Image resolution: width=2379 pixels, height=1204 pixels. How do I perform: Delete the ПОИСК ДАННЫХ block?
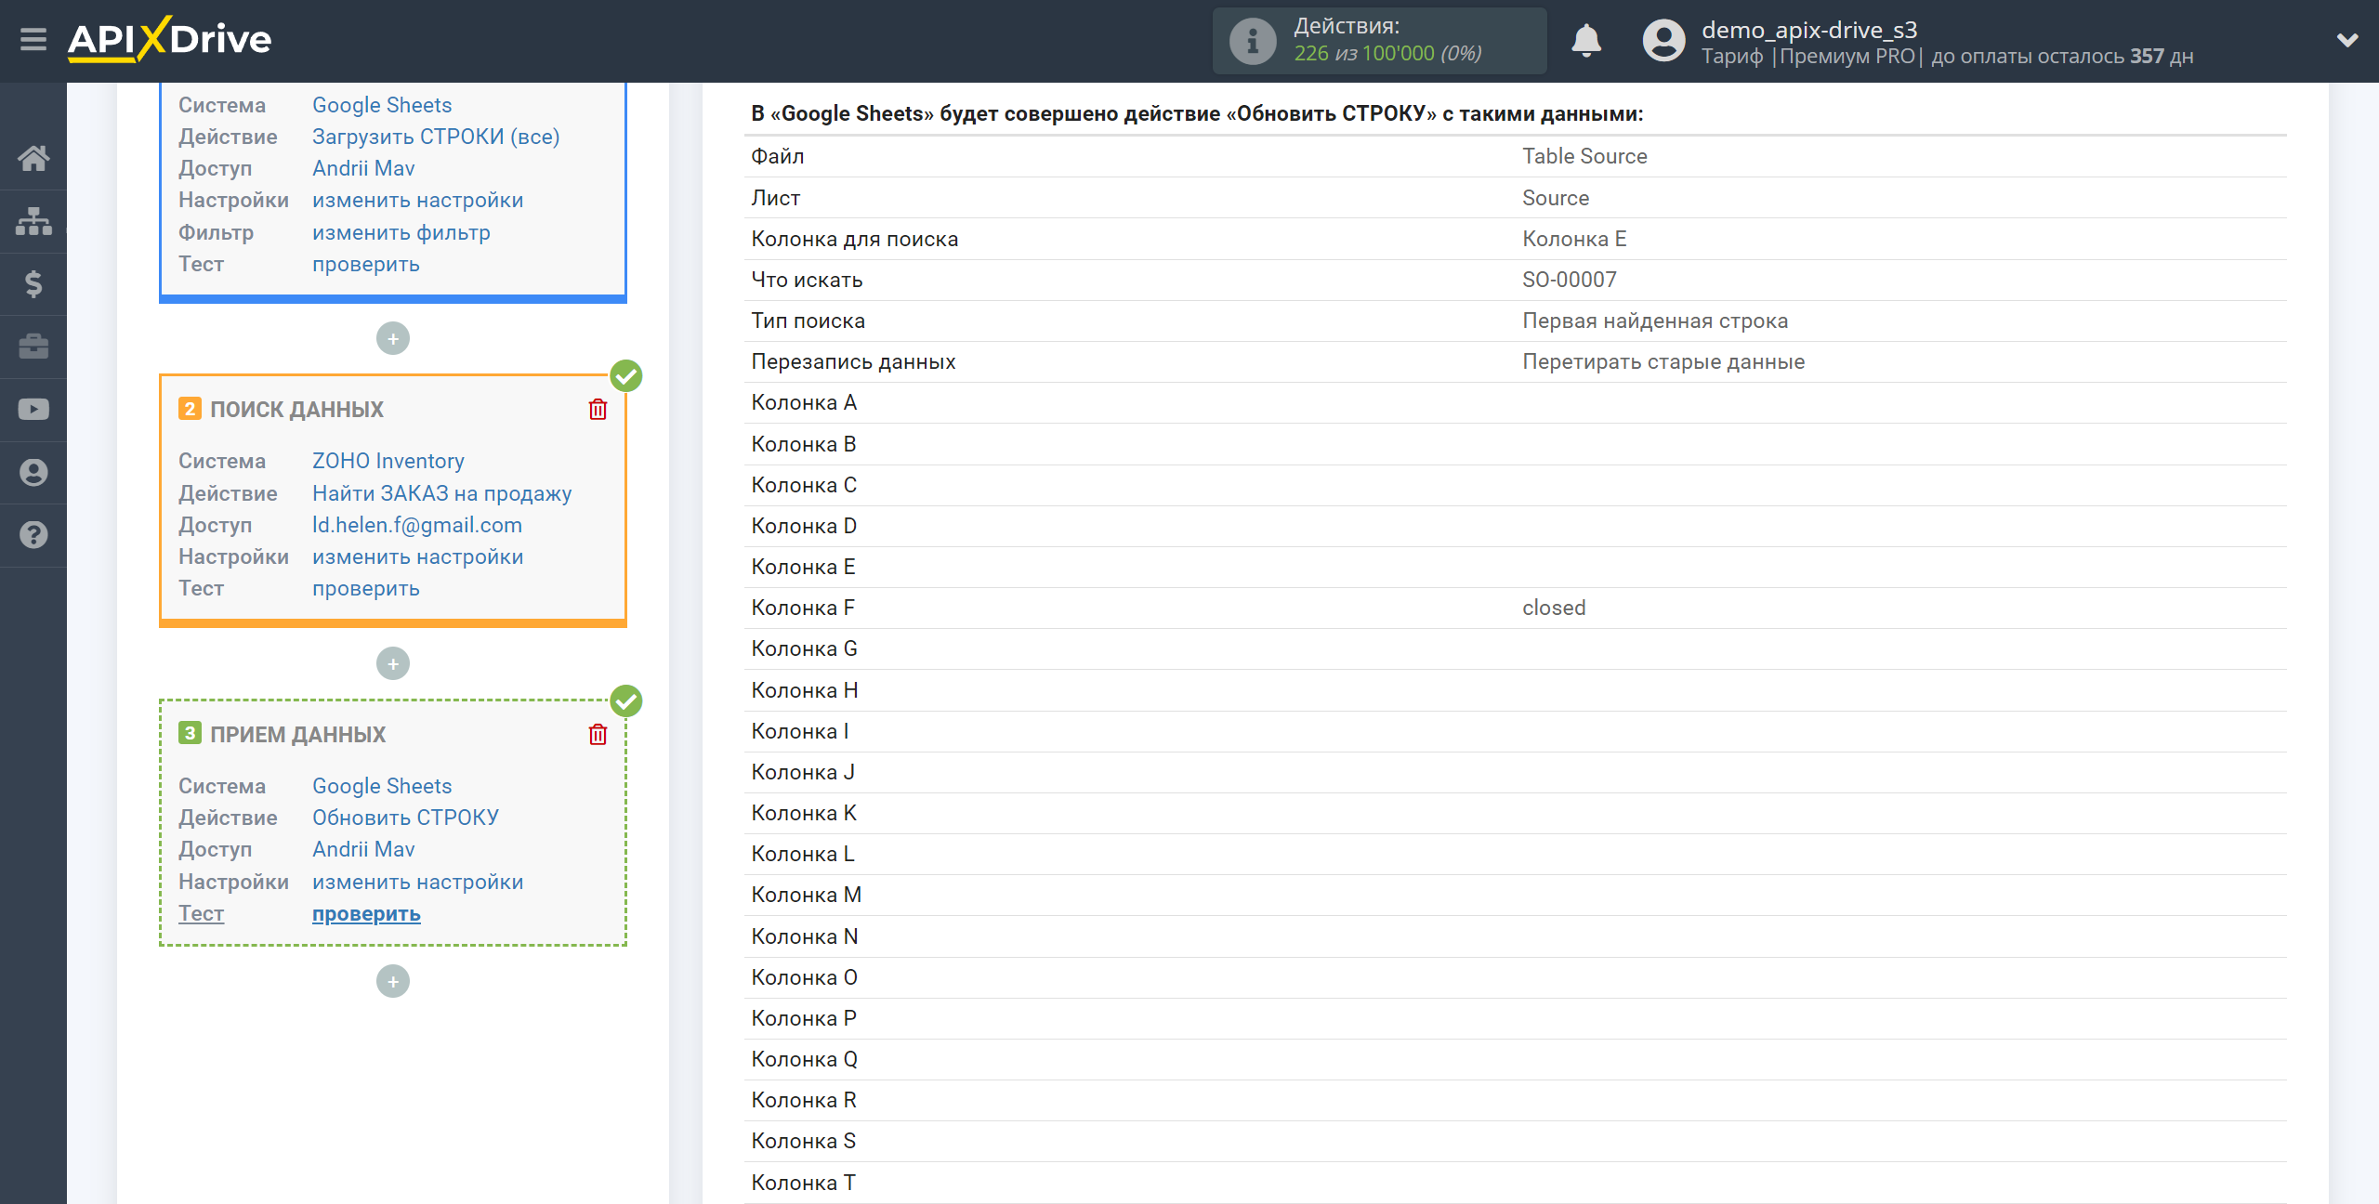tap(598, 409)
